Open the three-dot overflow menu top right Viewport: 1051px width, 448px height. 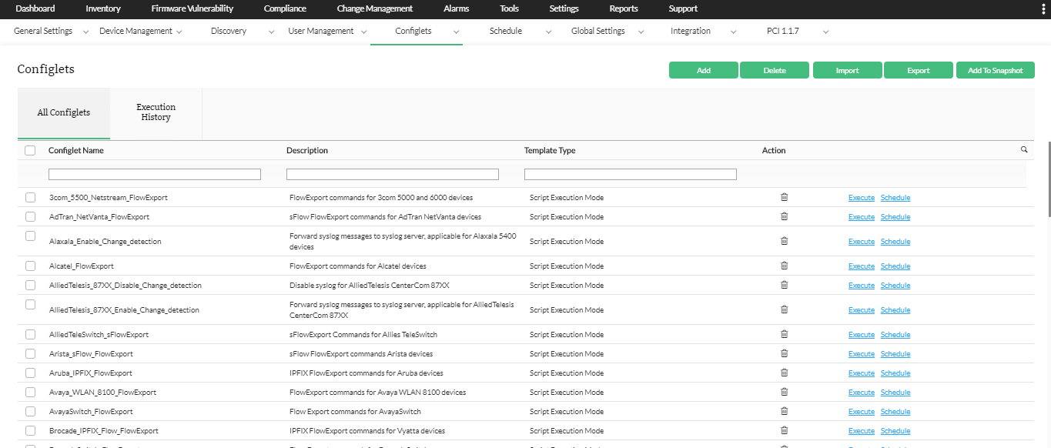point(1043,8)
